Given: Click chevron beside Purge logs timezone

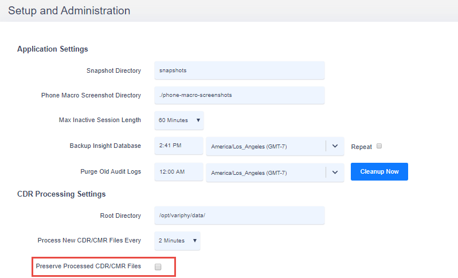Looking at the screenshot, I should [335, 173].
